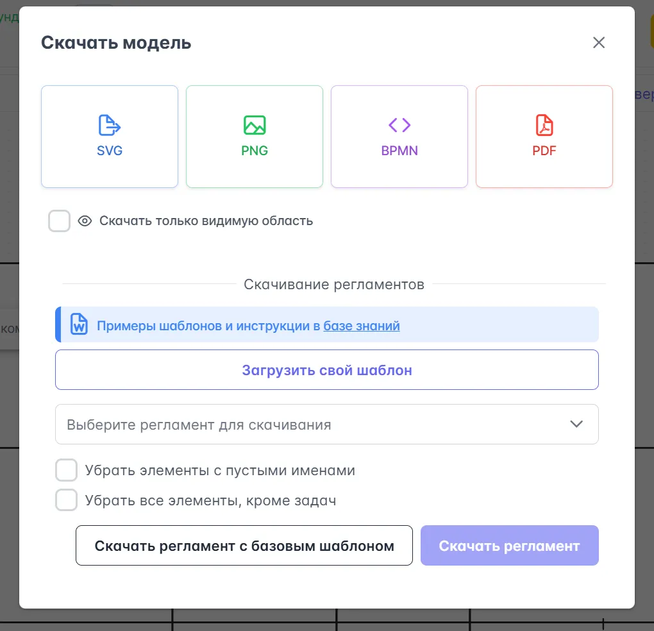Click Скачать регламент с базовым шаблоном

coord(244,546)
